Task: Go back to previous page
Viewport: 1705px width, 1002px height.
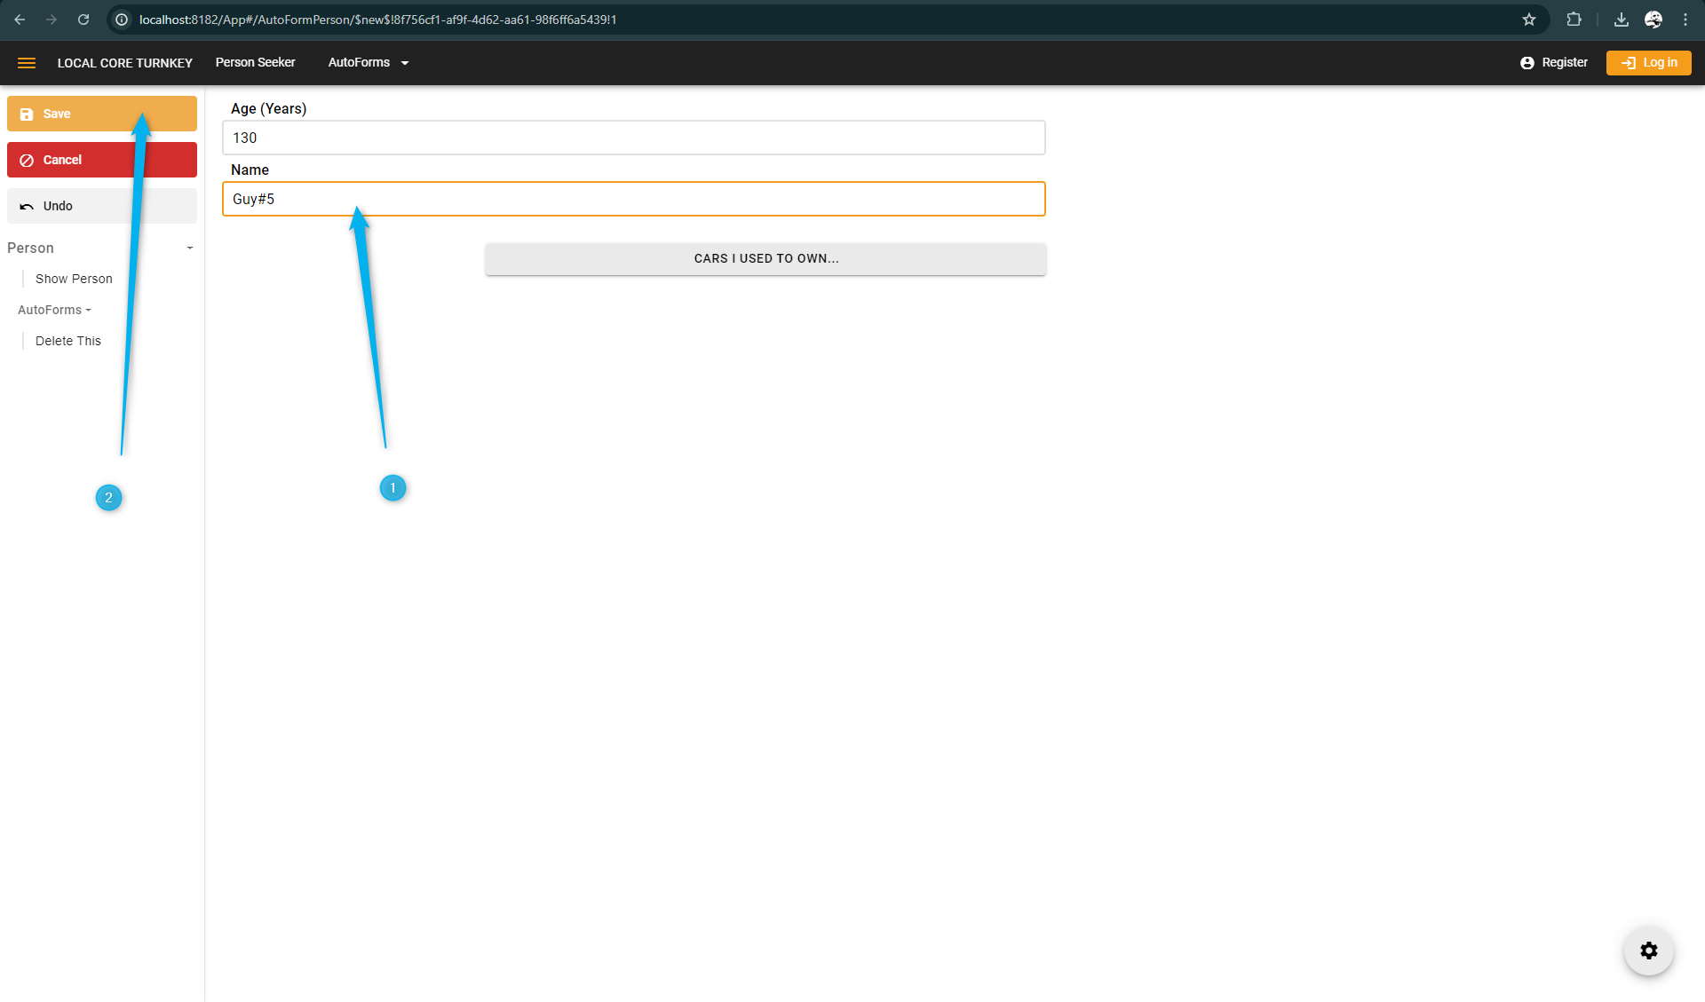Action: pos(20,20)
